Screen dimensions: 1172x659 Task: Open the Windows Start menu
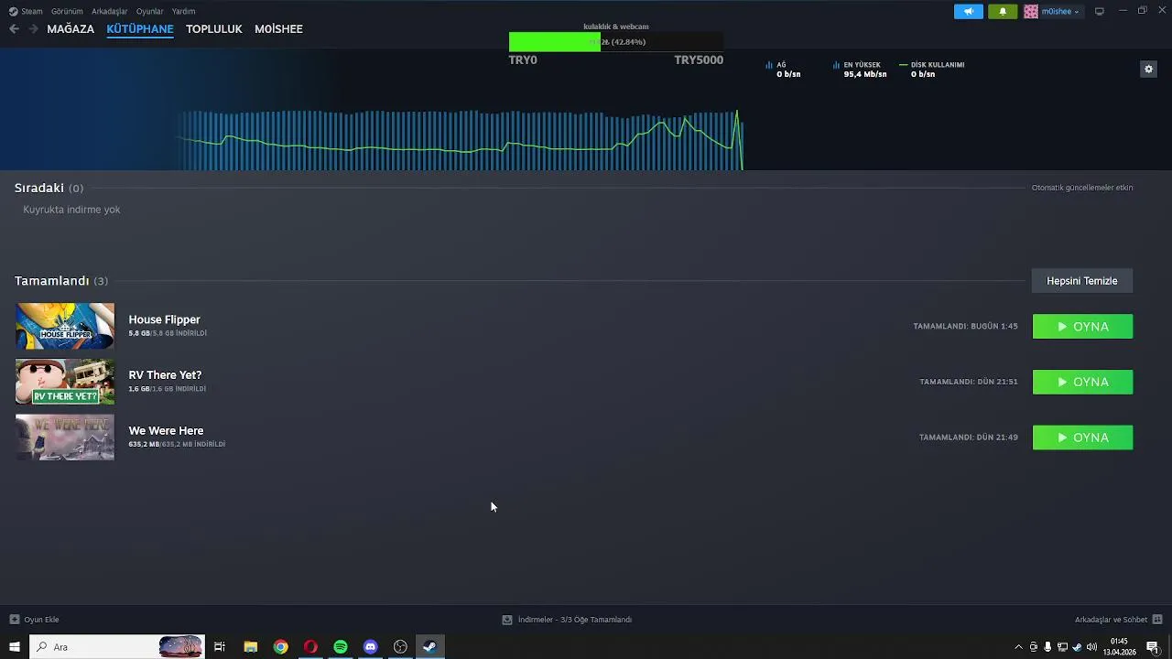(15, 647)
